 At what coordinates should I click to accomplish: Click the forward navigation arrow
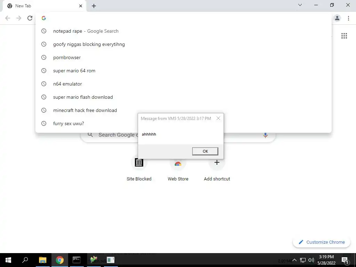19,18
